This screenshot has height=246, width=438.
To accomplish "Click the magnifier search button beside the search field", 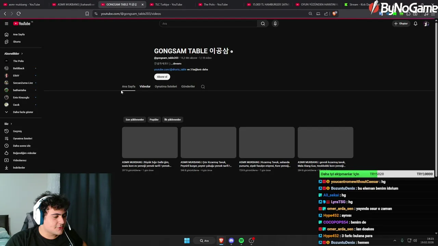I will 263,24.
